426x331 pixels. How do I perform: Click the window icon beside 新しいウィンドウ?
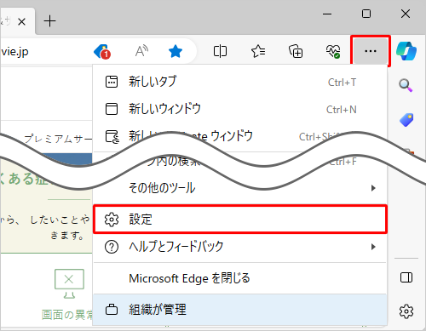click(x=112, y=109)
